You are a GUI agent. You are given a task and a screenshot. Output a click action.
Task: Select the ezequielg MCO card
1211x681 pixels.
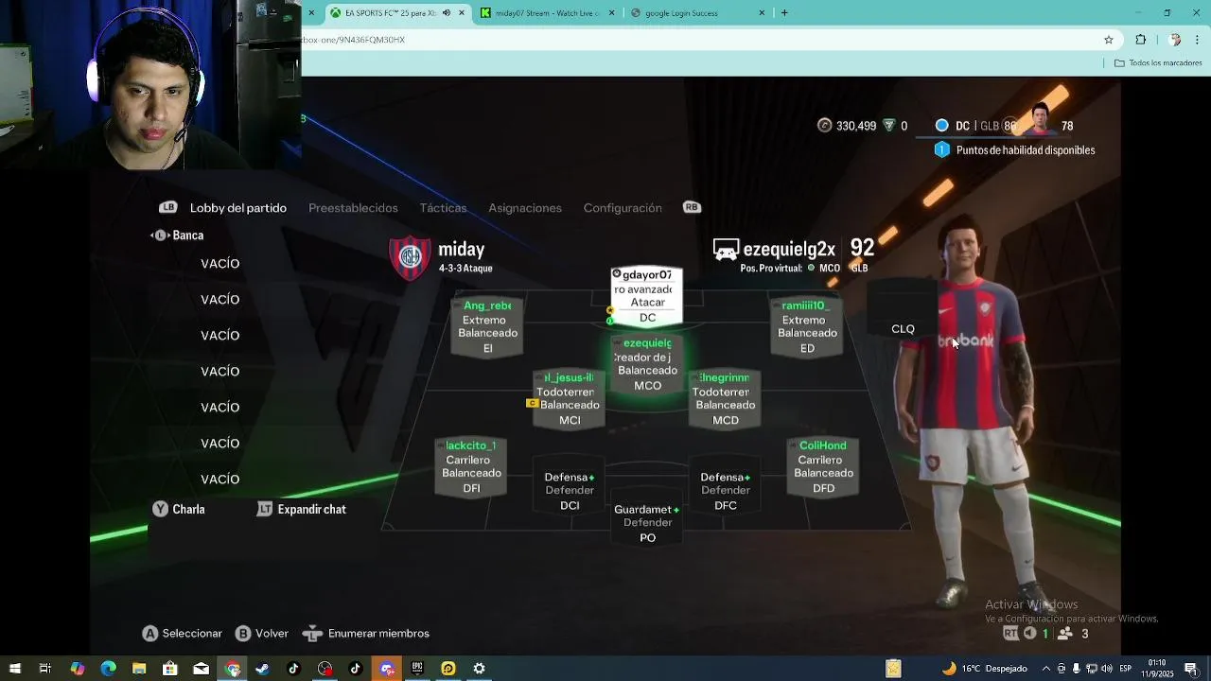click(647, 364)
